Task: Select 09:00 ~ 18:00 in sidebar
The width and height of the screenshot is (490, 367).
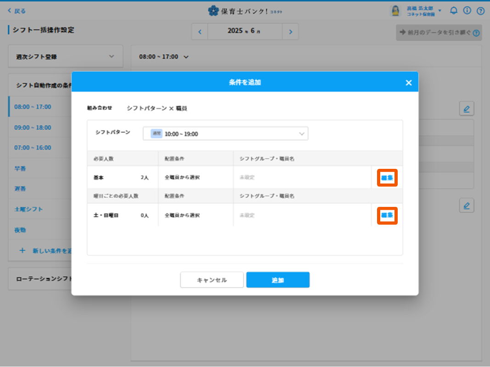Action: [x=33, y=128]
